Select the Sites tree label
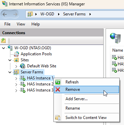124x125 pixels. 25,60
